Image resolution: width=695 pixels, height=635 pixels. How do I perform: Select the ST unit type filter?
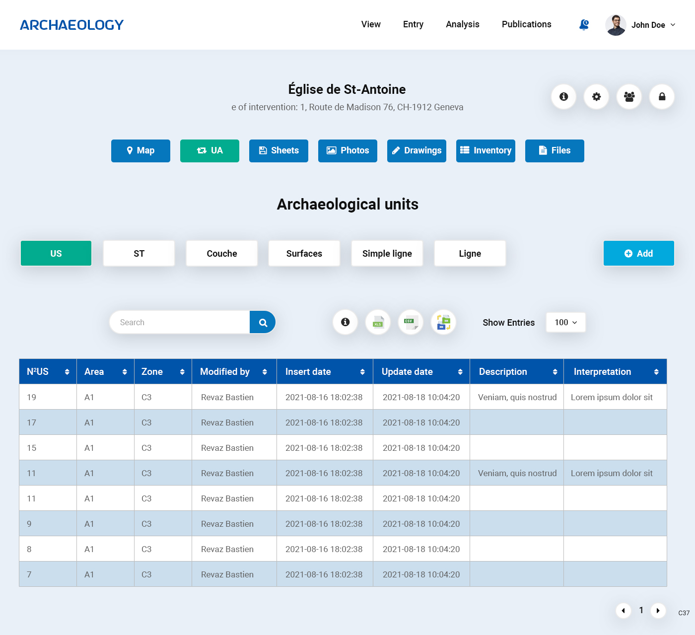[139, 253]
